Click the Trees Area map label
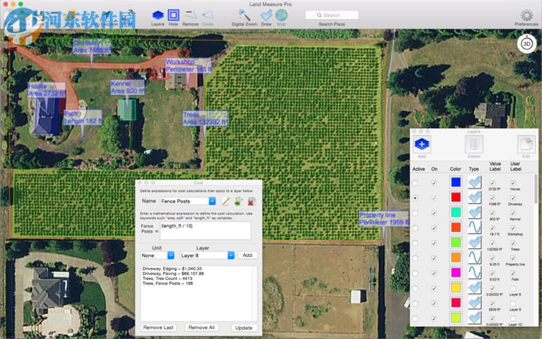Viewport: 542px width, 339px height. click(205, 118)
